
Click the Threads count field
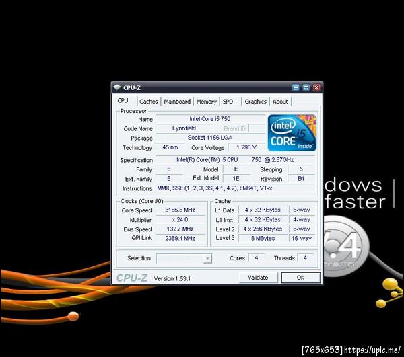point(305,257)
